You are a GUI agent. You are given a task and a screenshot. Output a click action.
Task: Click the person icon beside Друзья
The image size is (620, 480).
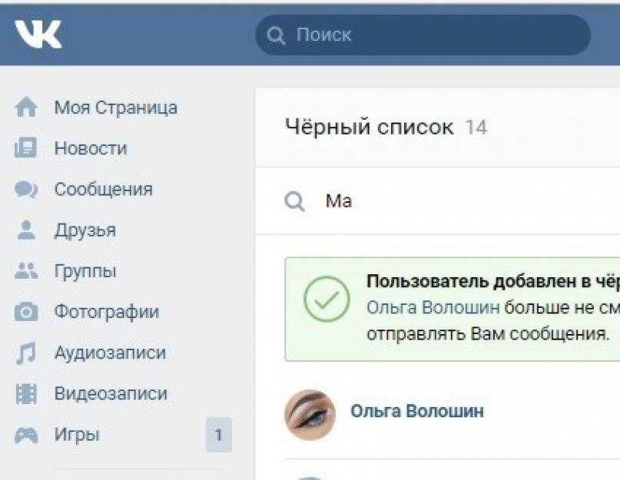pyautogui.click(x=26, y=230)
